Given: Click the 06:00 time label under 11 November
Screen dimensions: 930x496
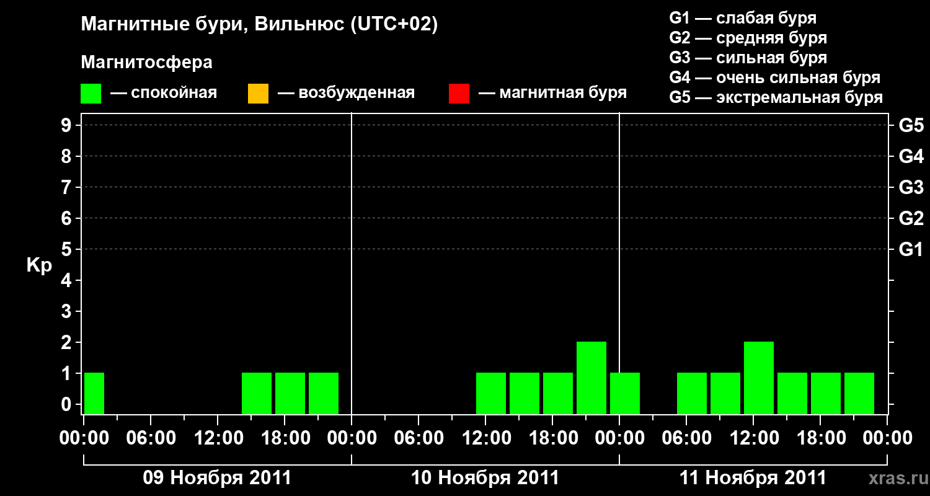Looking at the screenshot, I should 686,438.
